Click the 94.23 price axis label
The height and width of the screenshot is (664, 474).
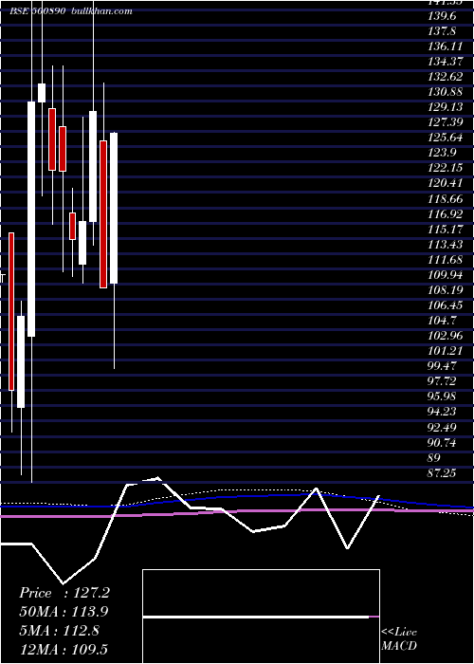pos(442,412)
